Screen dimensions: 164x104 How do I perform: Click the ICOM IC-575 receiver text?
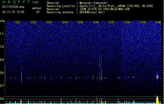pos(105,9)
